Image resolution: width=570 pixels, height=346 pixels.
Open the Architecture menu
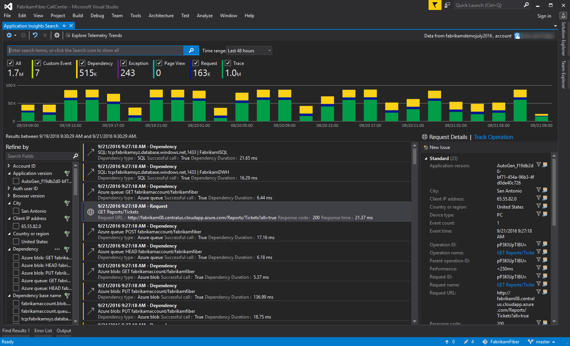point(161,16)
